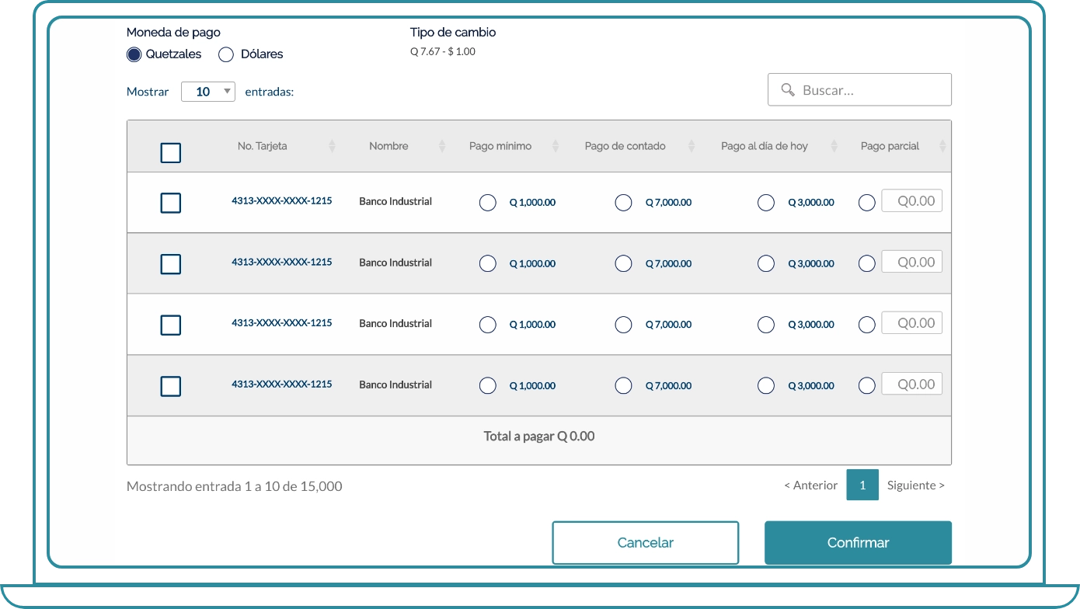Select Dólares as payment currency
This screenshot has width=1080, height=609.
pyautogui.click(x=226, y=54)
